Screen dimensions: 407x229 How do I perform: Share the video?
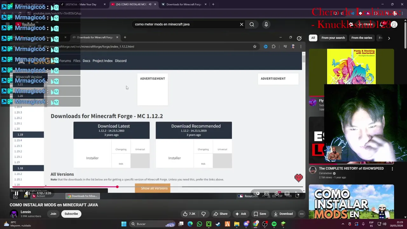pos(221,214)
